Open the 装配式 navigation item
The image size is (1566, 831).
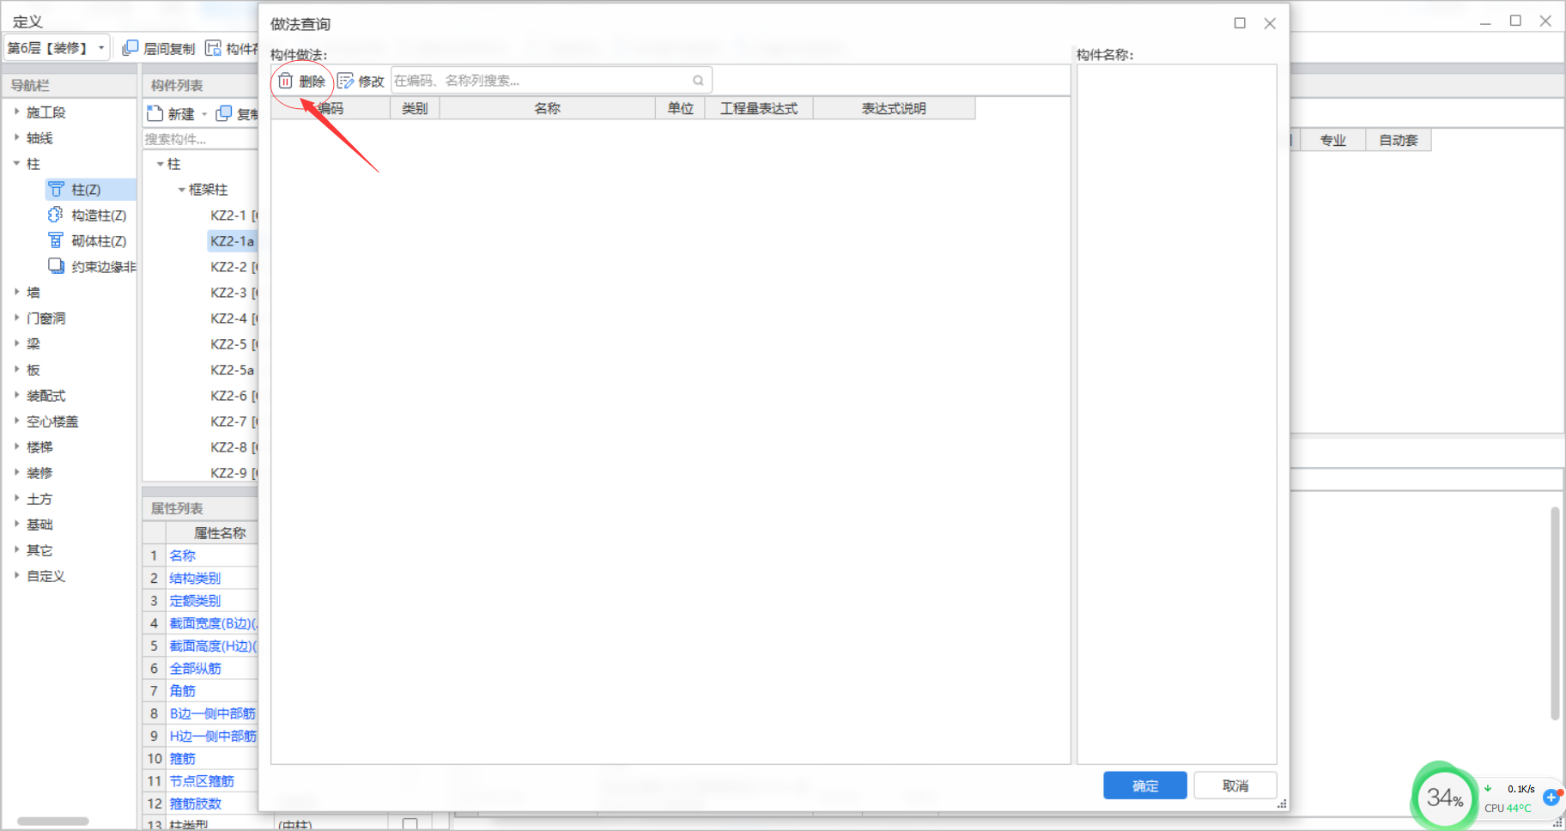coord(46,396)
